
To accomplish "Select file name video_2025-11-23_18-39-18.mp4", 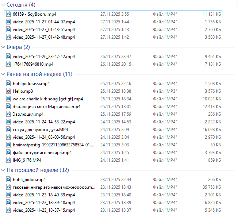I will click(x=44, y=203).
